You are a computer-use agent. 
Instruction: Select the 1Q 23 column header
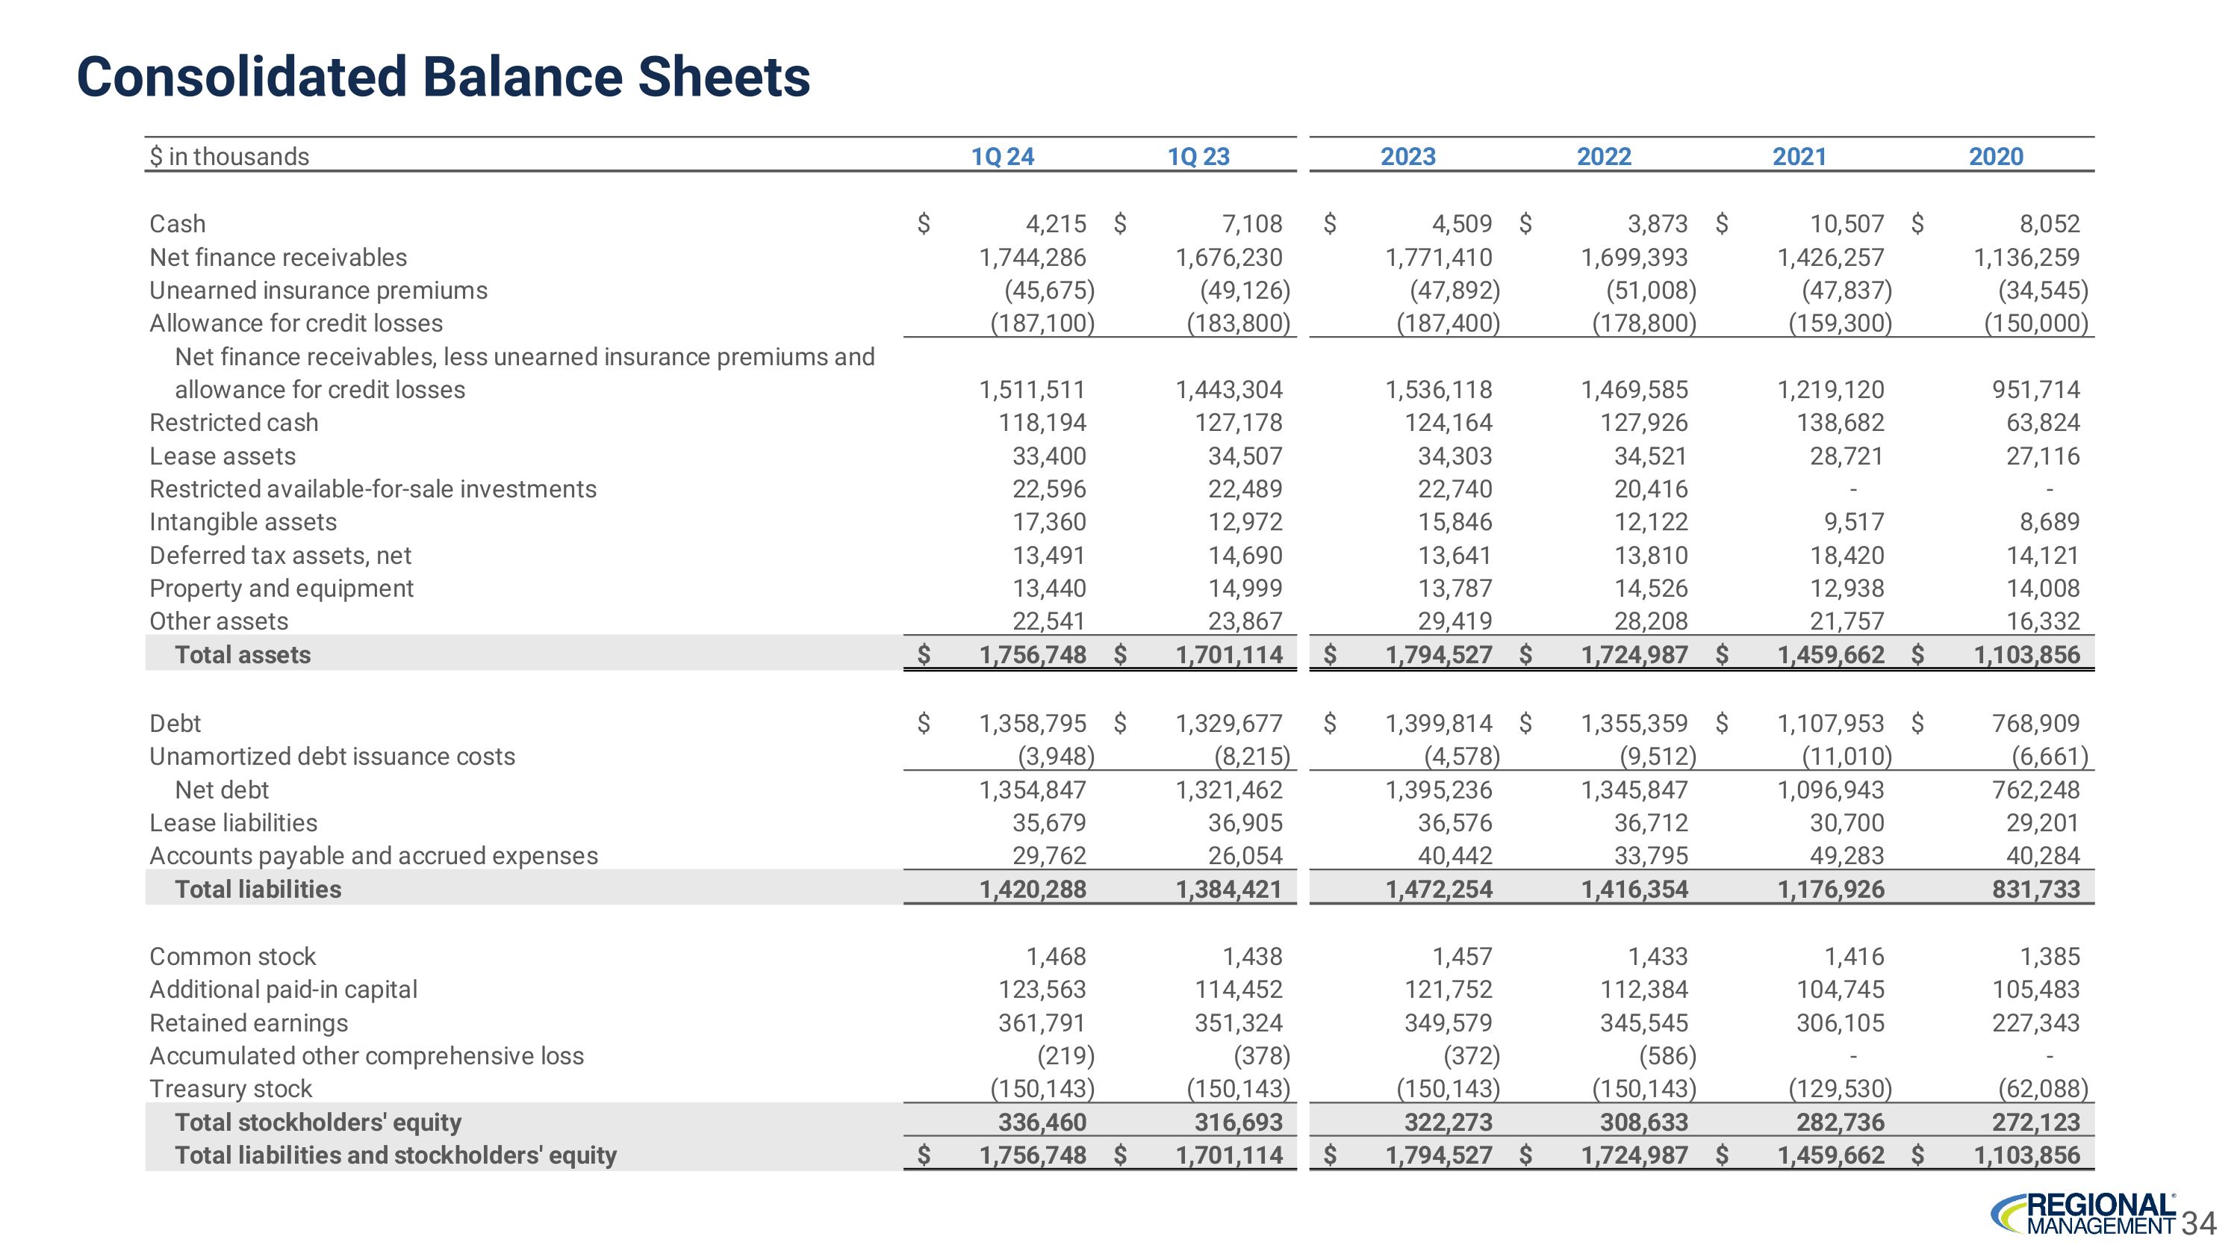[x=1198, y=157]
